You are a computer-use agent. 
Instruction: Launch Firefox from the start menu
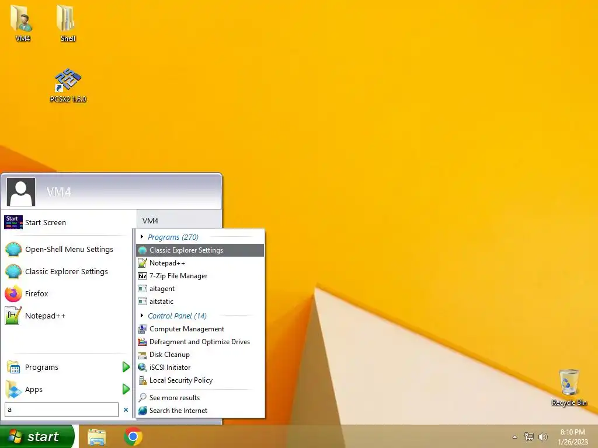point(68,294)
